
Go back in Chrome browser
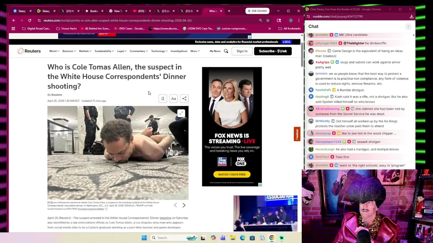pyautogui.click(x=14, y=20)
